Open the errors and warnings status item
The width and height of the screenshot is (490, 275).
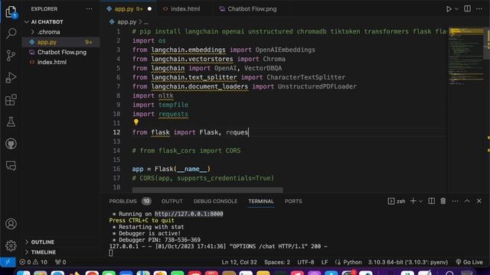click(x=34, y=262)
